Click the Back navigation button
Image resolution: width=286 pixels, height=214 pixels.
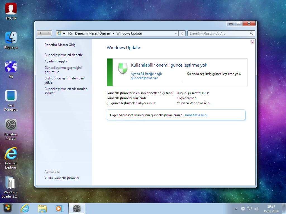pyautogui.click(x=41, y=33)
